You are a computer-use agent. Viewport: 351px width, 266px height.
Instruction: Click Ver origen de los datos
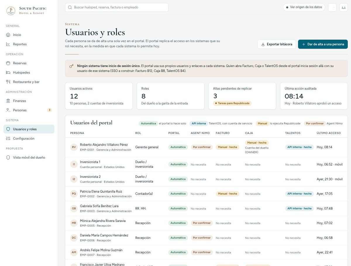click(x=304, y=7)
